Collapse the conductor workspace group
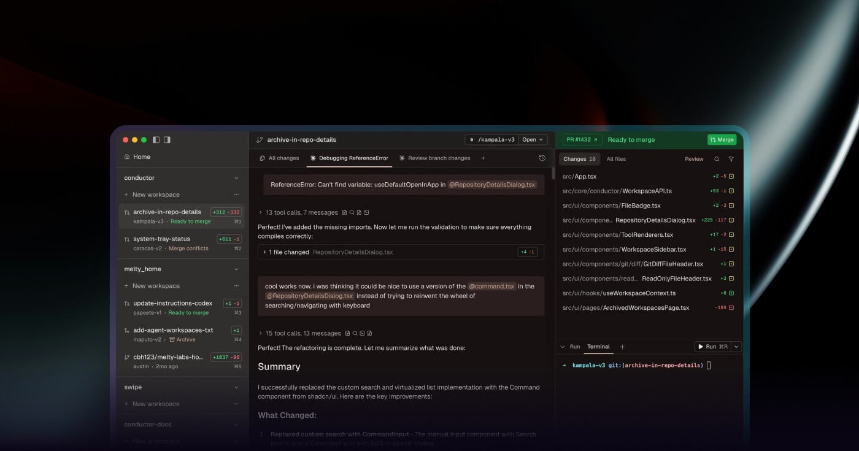 click(236, 178)
